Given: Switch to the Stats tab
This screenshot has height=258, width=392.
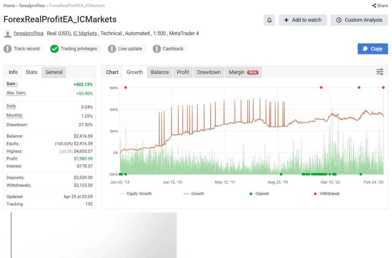Looking at the screenshot, I should [x=32, y=72].
